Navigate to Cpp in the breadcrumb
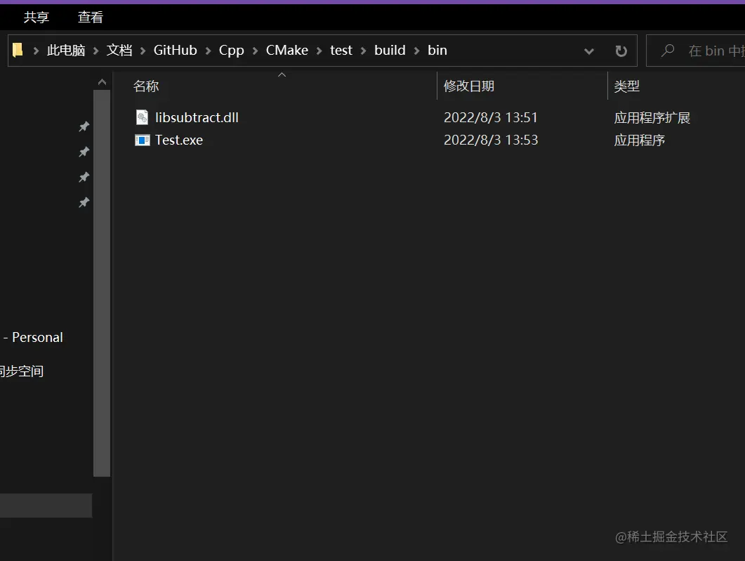 tap(232, 51)
